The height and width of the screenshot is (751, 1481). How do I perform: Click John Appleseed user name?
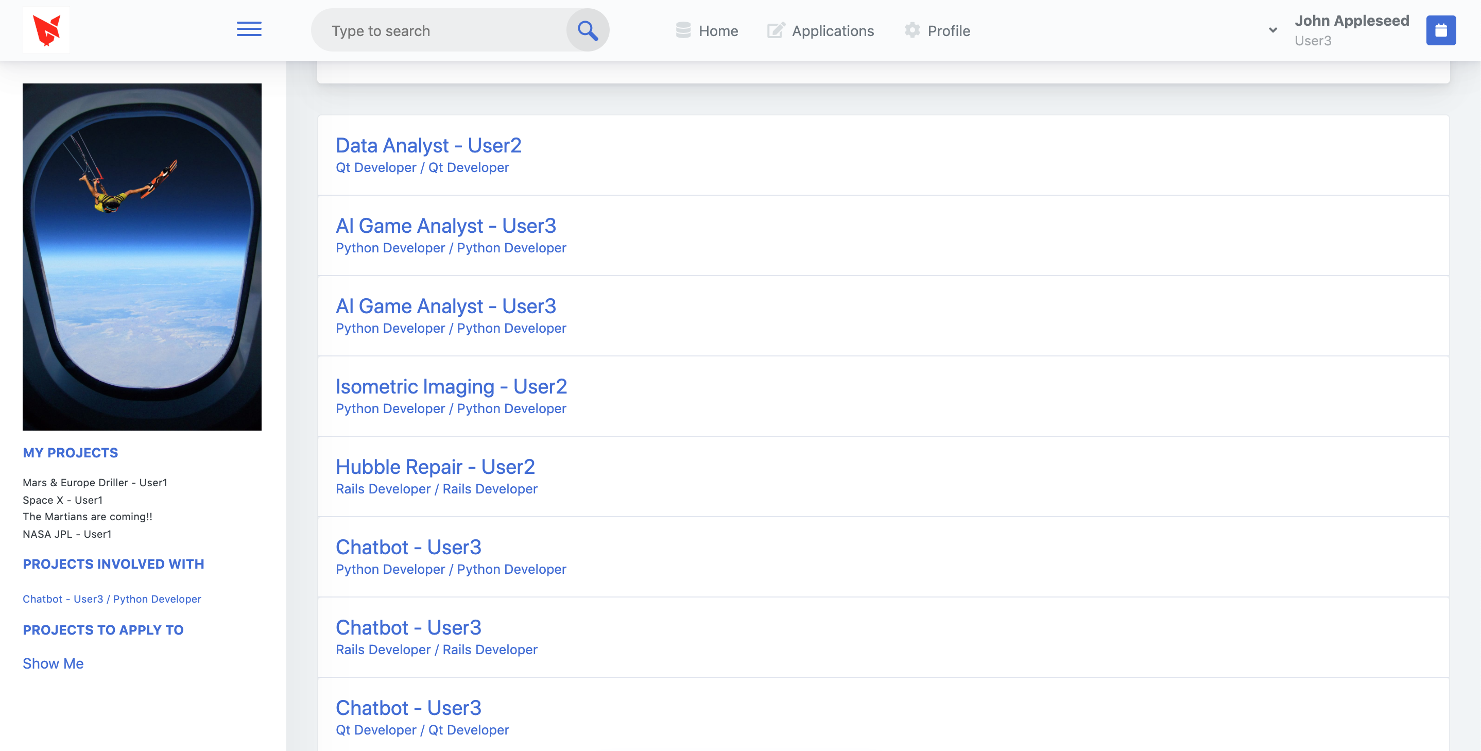click(1351, 21)
